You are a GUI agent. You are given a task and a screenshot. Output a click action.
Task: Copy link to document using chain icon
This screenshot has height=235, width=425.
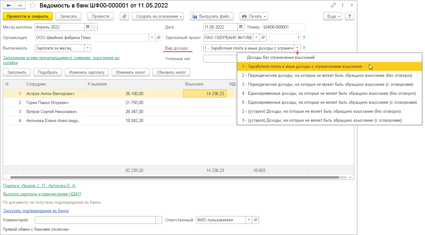333,5
